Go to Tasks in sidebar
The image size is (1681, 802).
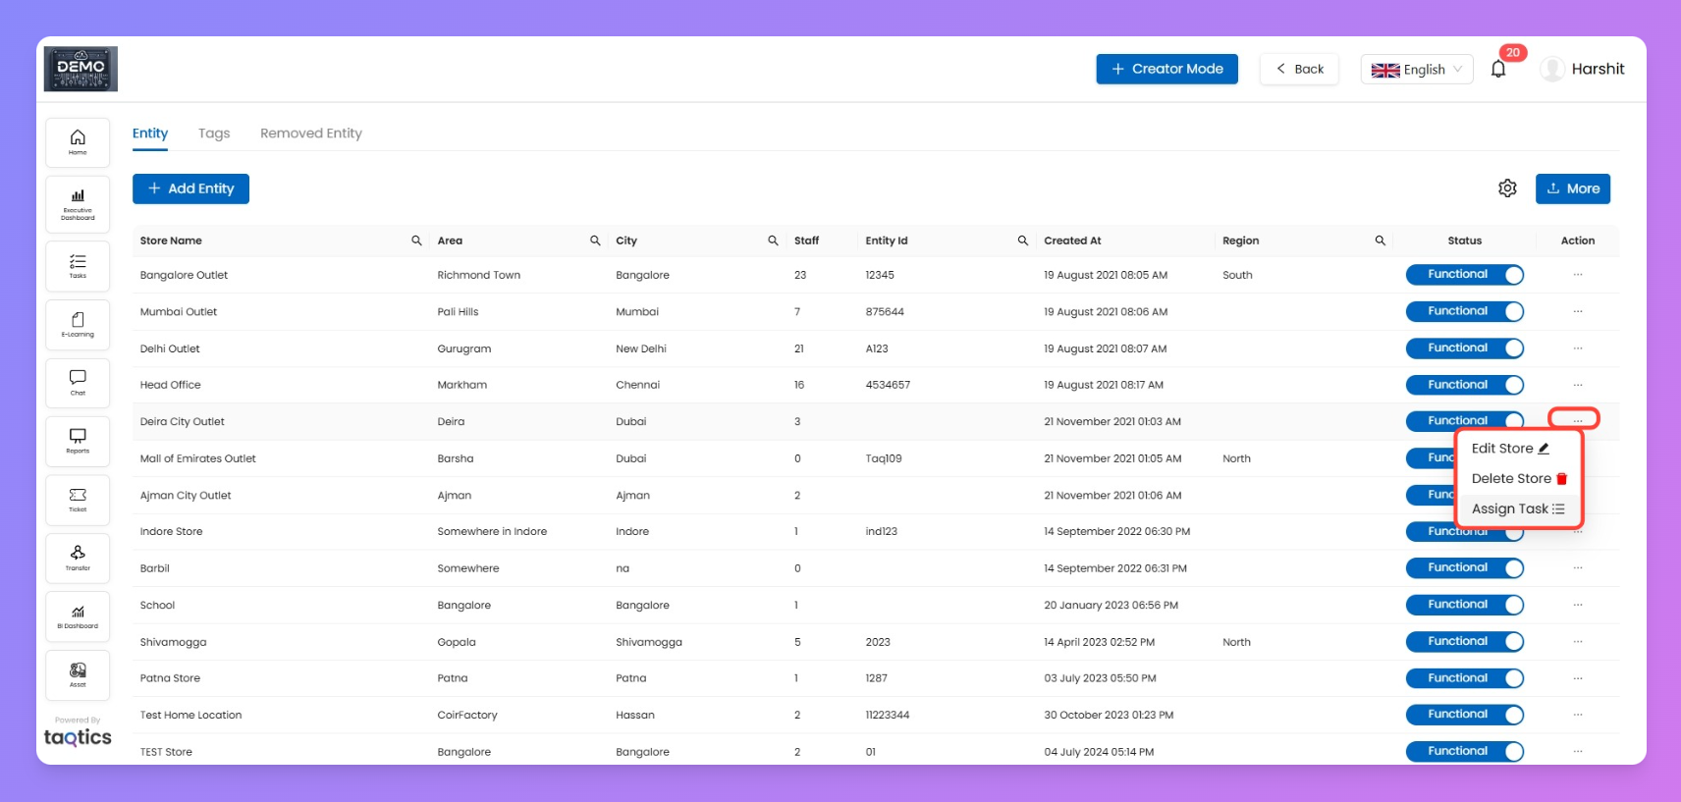pyautogui.click(x=78, y=266)
